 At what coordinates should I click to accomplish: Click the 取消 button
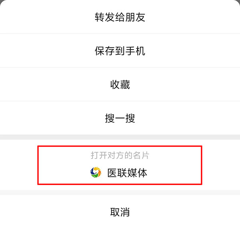coord(120,212)
